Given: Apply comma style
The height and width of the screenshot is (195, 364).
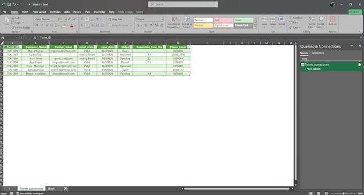Looking at the screenshot, I should pos(151,25).
